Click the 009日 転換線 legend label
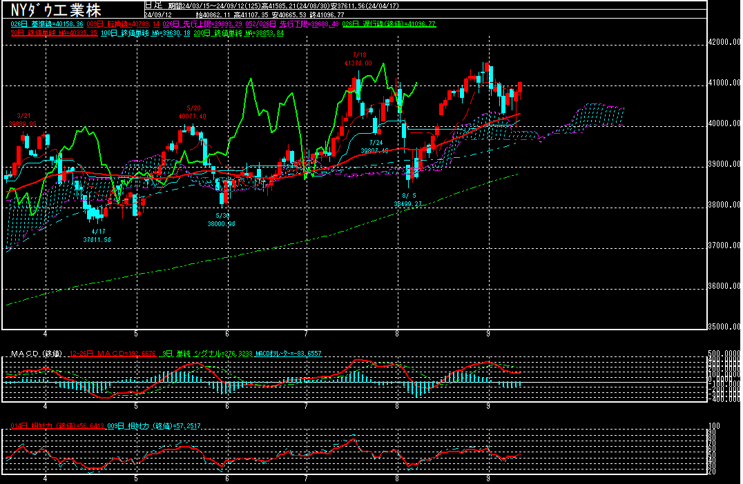 pyautogui.click(x=123, y=24)
